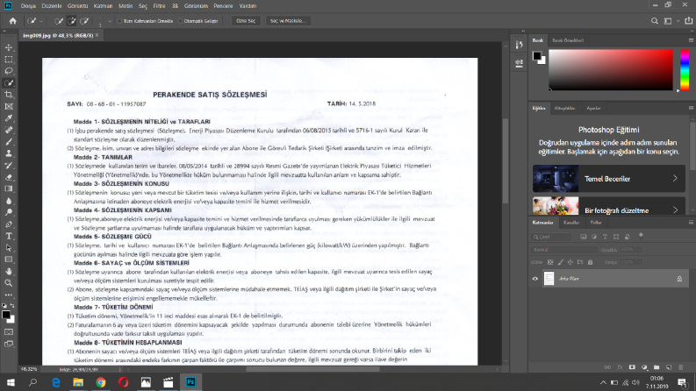The height and width of the screenshot is (391, 696).
Task: Select the Brush tool
Action: click(x=9, y=142)
